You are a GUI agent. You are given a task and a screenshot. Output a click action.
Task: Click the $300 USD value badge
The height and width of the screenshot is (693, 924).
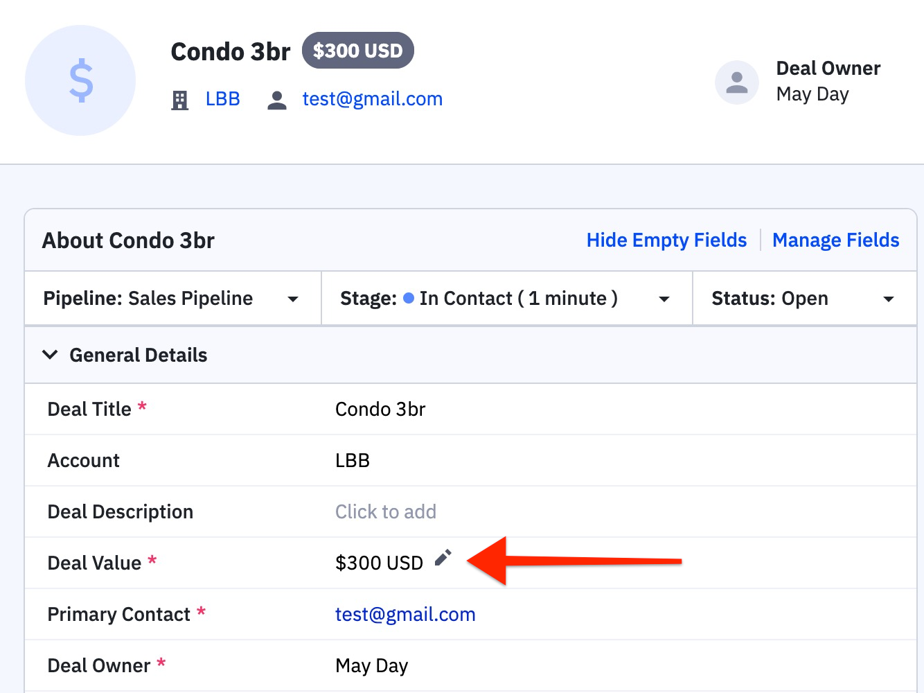(358, 51)
